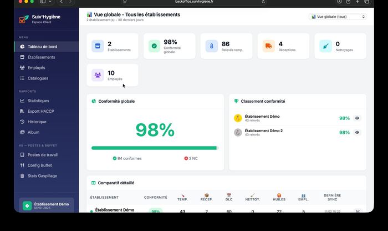This screenshot has width=388, height=231.
Task: Click the Établissements store card icon
Action: point(98,46)
